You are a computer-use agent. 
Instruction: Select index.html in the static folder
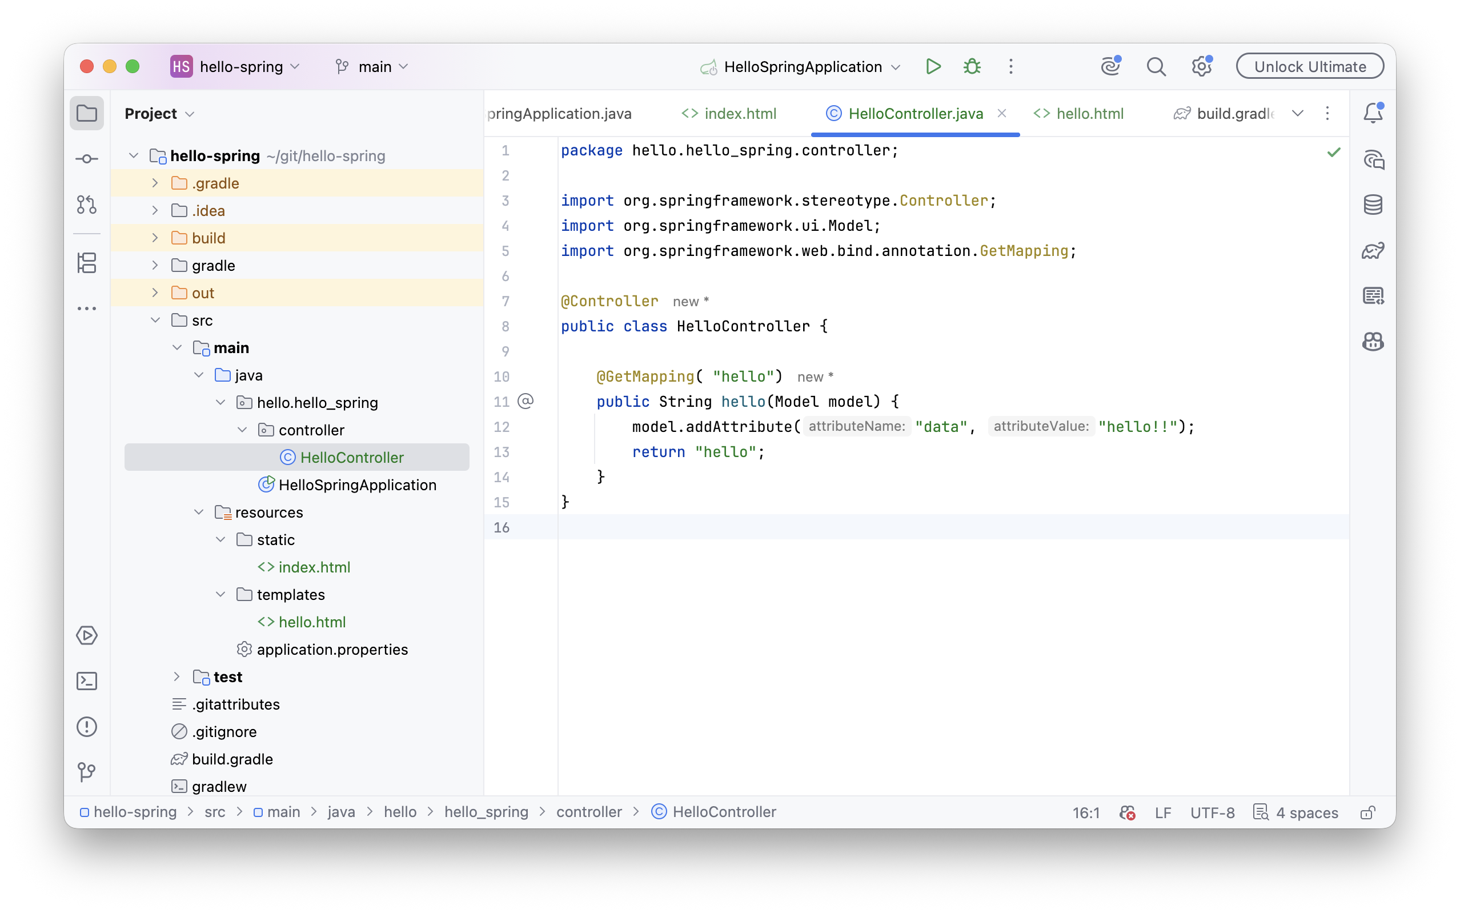(314, 567)
